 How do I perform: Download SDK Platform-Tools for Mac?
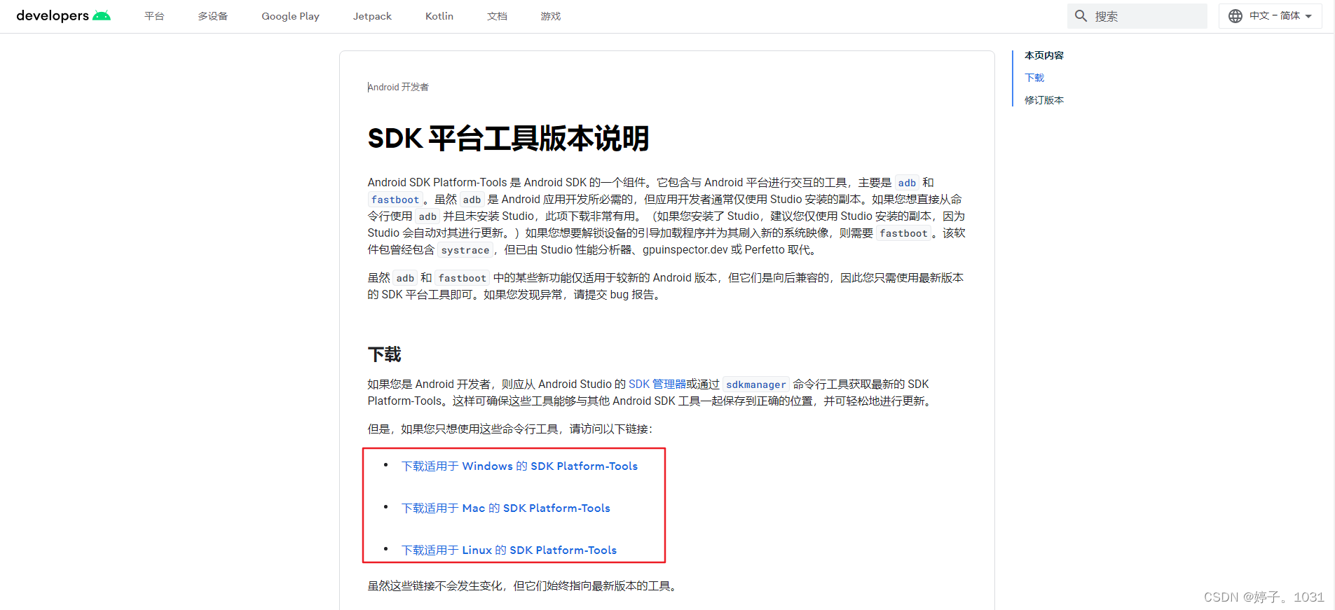coord(506,508)
